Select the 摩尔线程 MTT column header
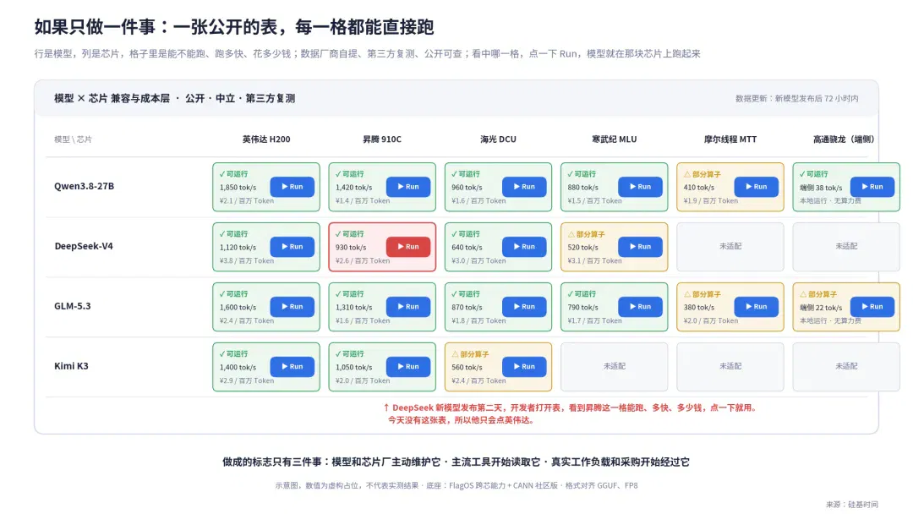The width and height of the screenshot is (913, 514). (x=730, y=139)
